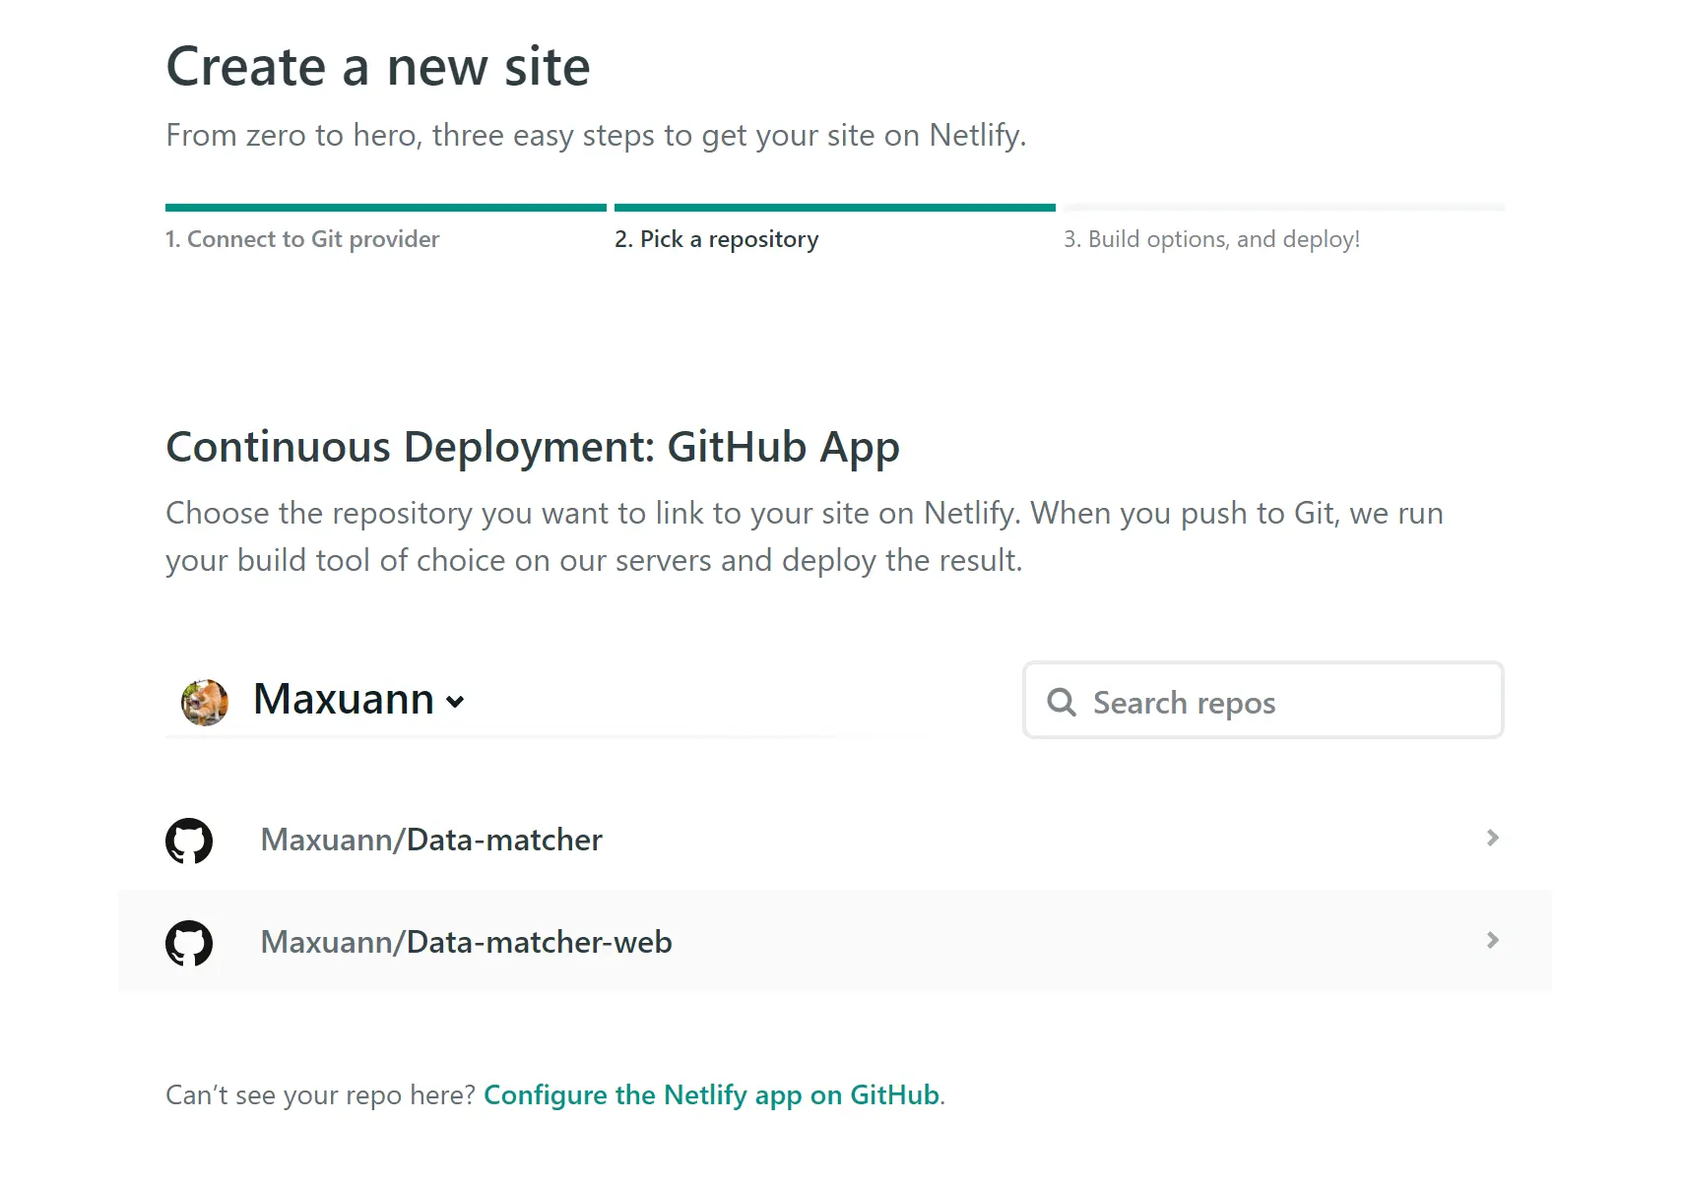Click the arrow on the Maxuann/Data-matcher-web row

[x=1492, y=940]
